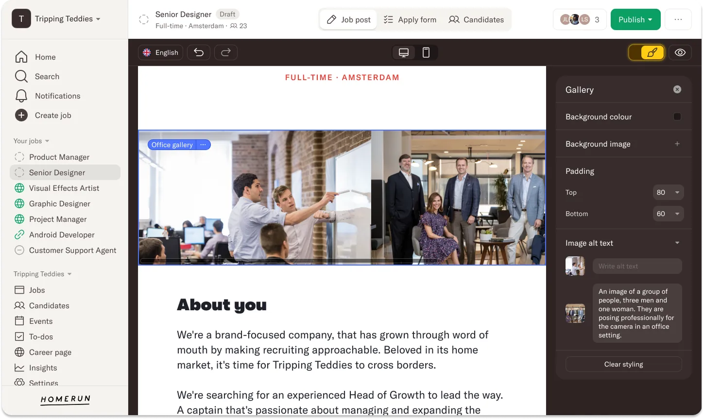Pick the Background colour swatch
This screenshot has width=704, height=419.
click(x=677, y=117)
